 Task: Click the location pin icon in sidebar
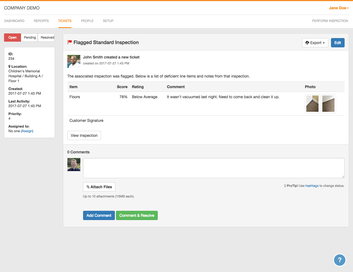pyautogui.click(x=10, y=67)
